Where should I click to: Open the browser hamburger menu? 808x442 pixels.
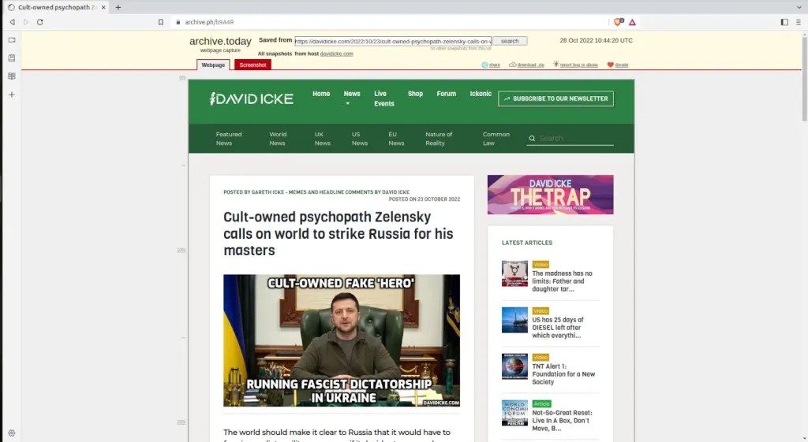click(x=798, y=22)
